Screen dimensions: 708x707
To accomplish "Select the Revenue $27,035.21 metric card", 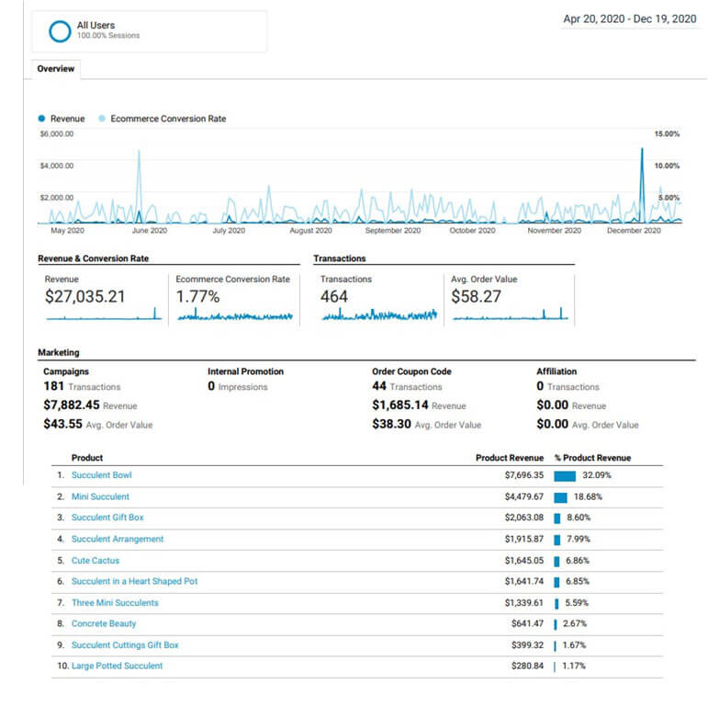I will click(103, 299).
